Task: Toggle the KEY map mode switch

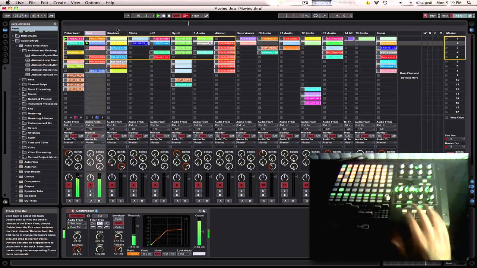Action: coord(433,16)
